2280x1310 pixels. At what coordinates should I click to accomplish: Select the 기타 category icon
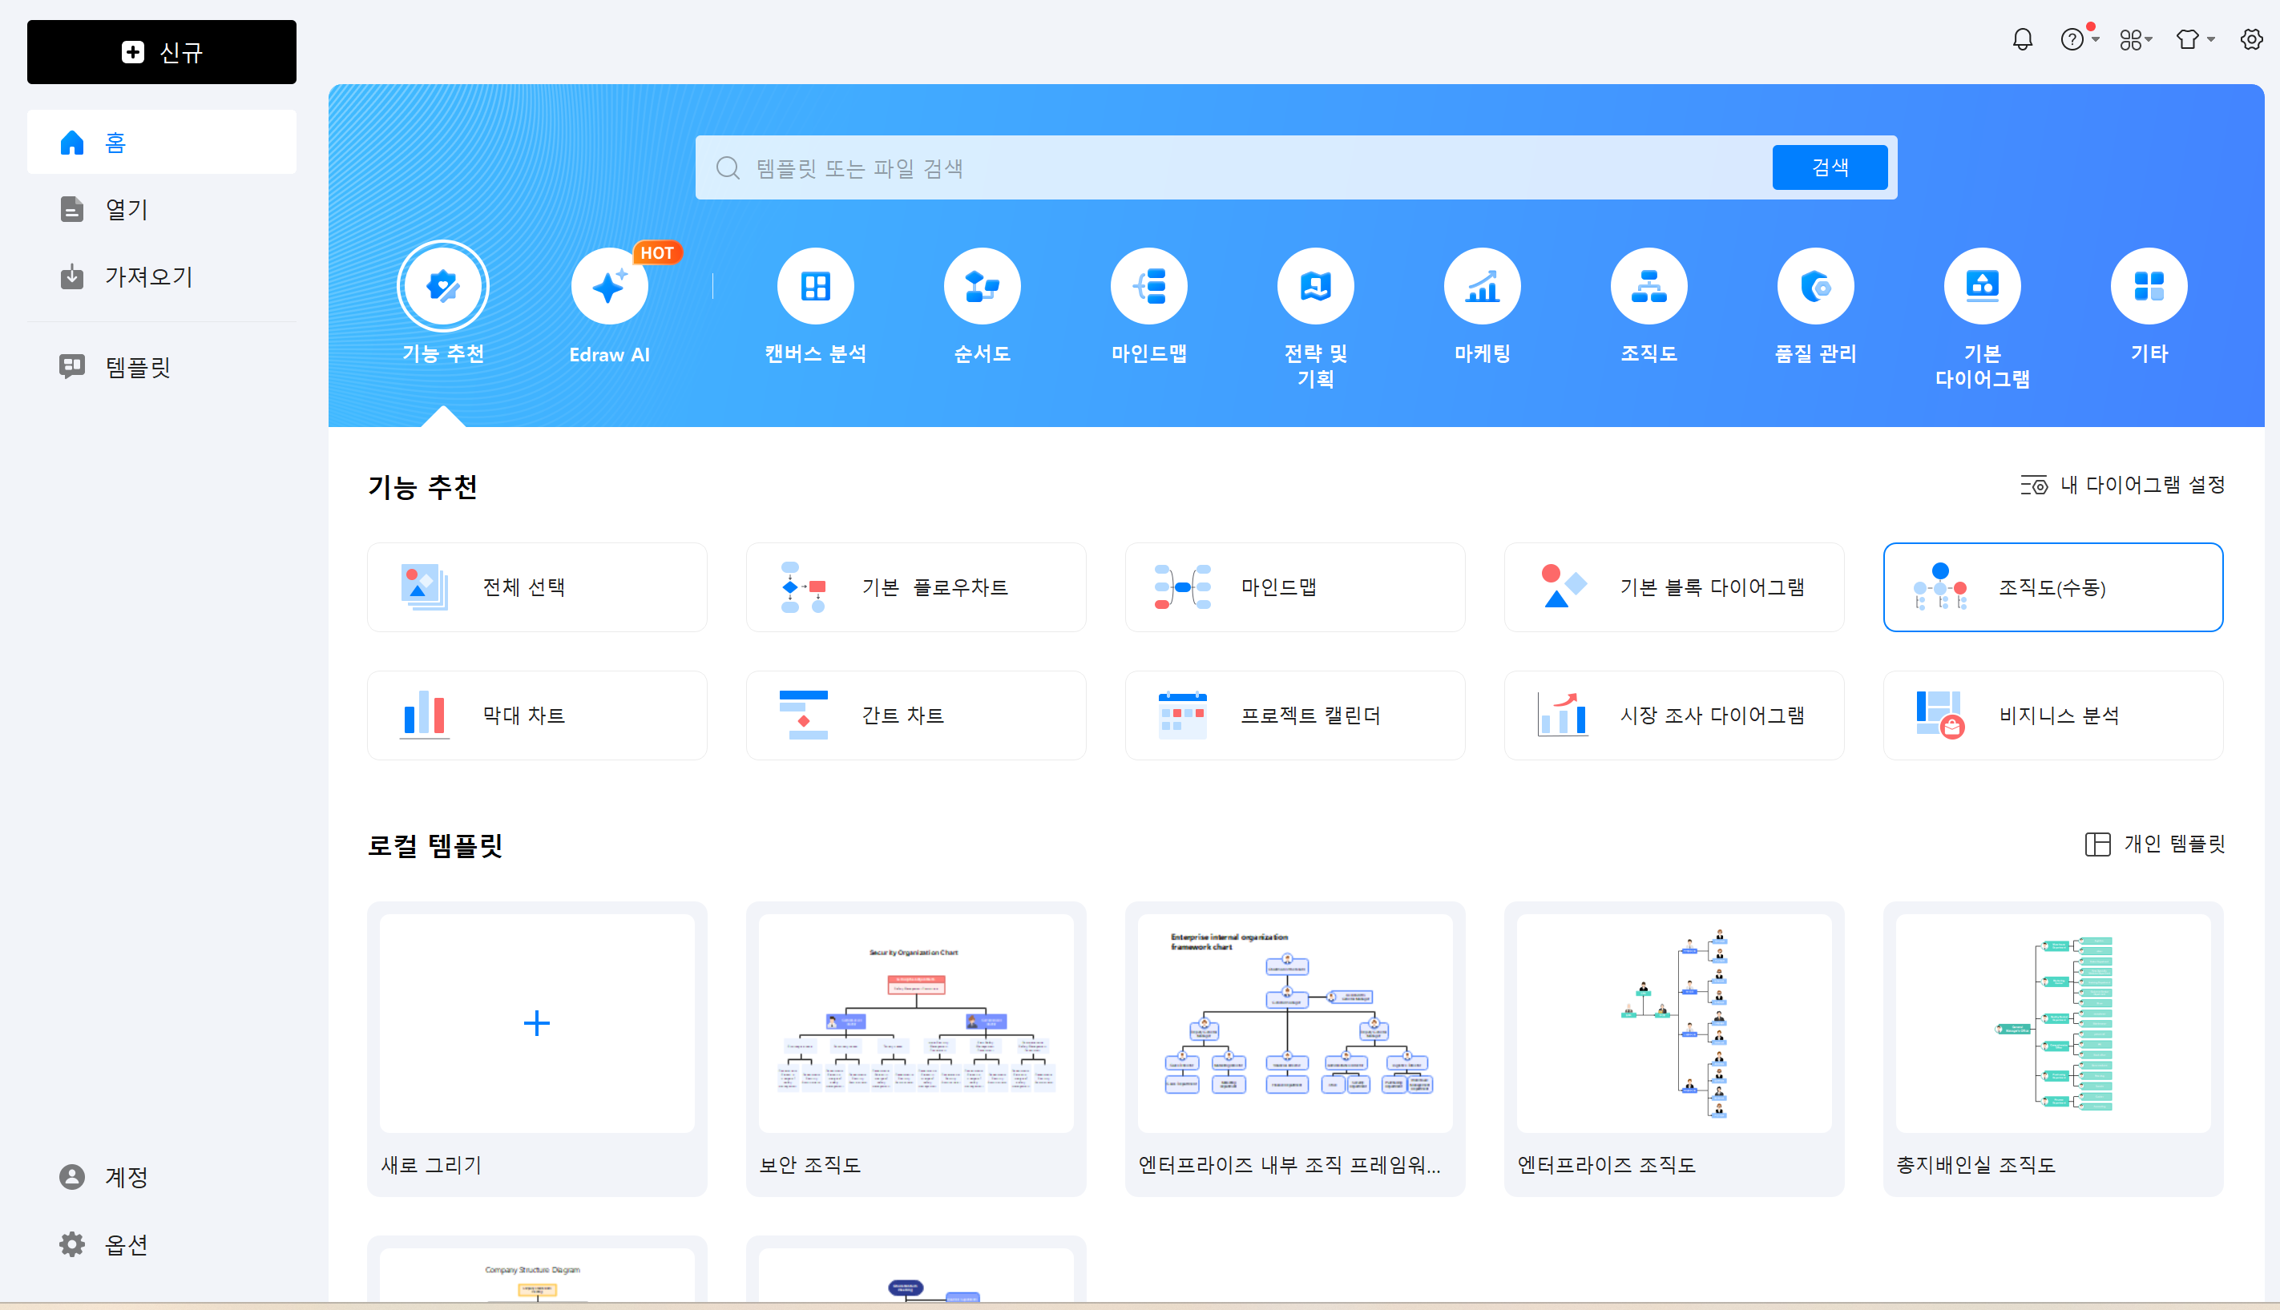[x=2149, y=286]
